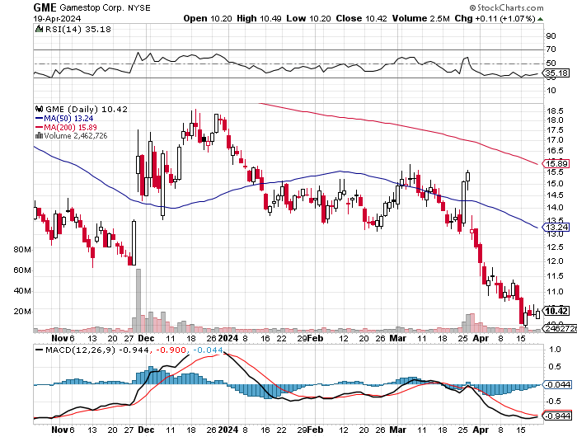Click the 12.5 price axis label
577x437 pixels.
pos(555,247)
